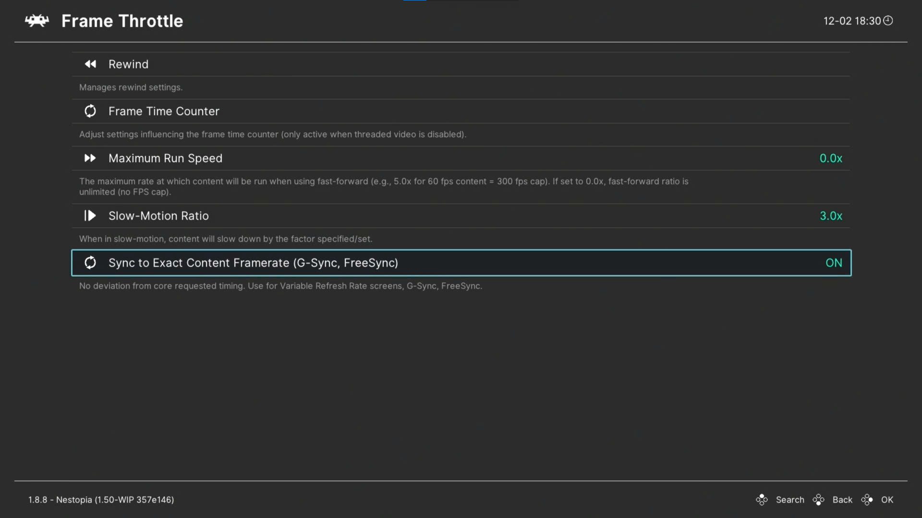Select the Maximum Run Speed entry
Screen dimensions: 922x518
(x=165, y=158)
